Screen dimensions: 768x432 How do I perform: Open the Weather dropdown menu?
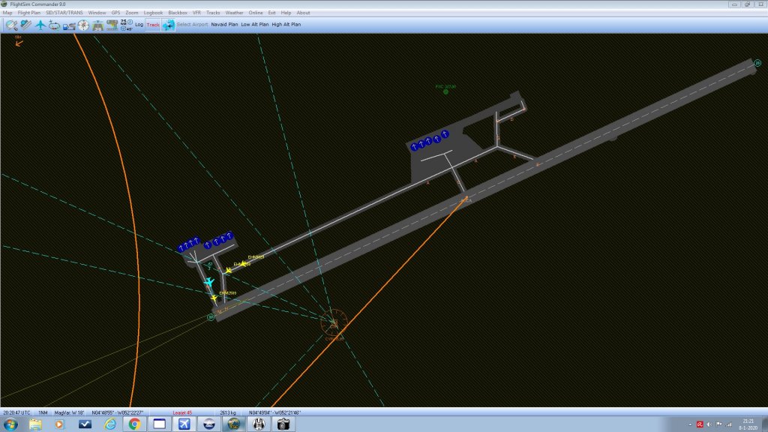pyautogui.click(x=234, y=13)
